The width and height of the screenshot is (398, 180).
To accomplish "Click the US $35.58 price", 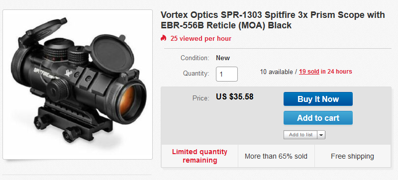I will pos(234,96).
